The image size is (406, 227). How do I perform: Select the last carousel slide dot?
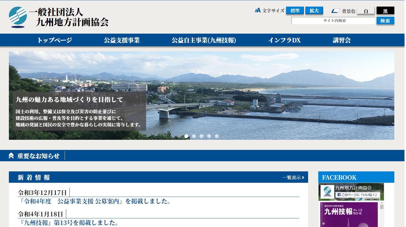(x=217, y=136)
